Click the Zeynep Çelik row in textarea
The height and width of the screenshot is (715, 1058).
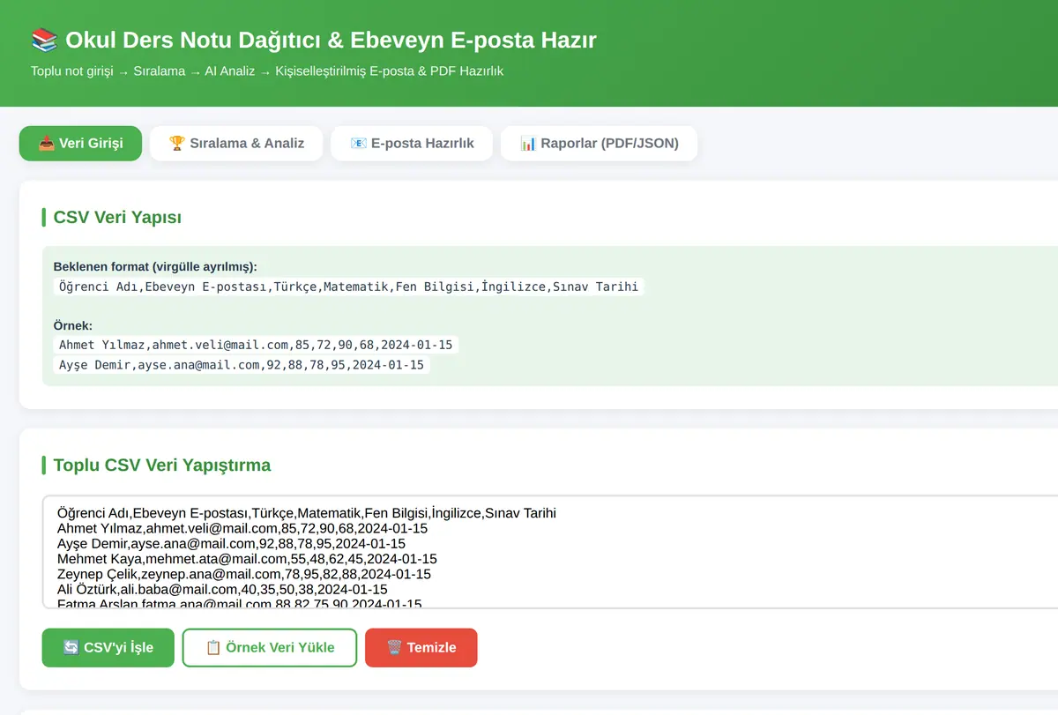pyautogui.click(x=243, y=574)
